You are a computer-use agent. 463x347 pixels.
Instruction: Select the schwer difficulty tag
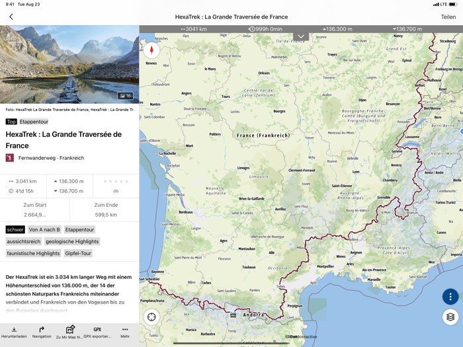[15, 229]
